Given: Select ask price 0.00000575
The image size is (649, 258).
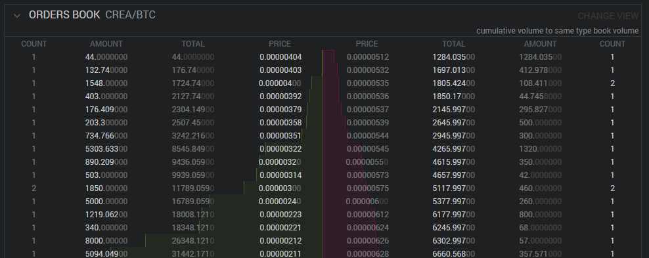Looking at the screenshot, I should (x=368, y=188).
